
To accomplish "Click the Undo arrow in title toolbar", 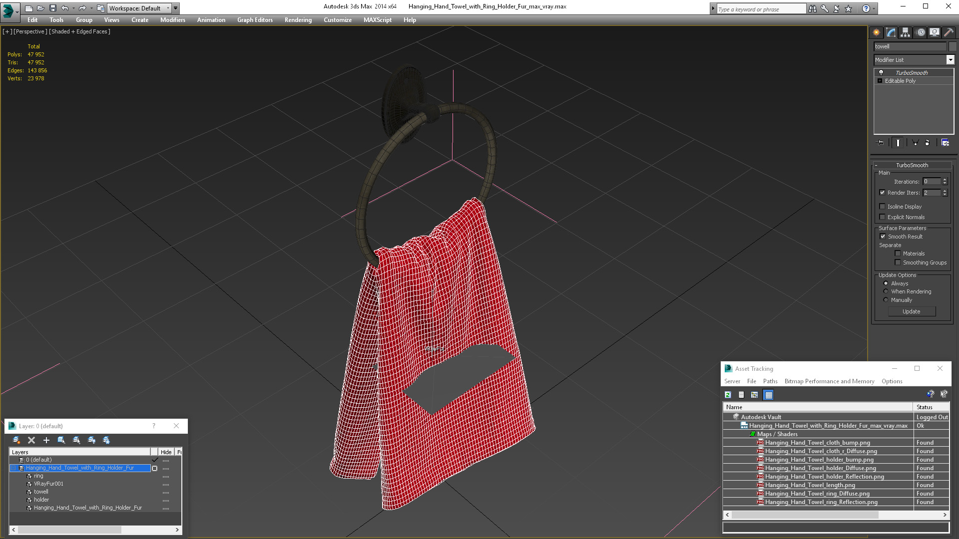I will click(x=65, y=8).
